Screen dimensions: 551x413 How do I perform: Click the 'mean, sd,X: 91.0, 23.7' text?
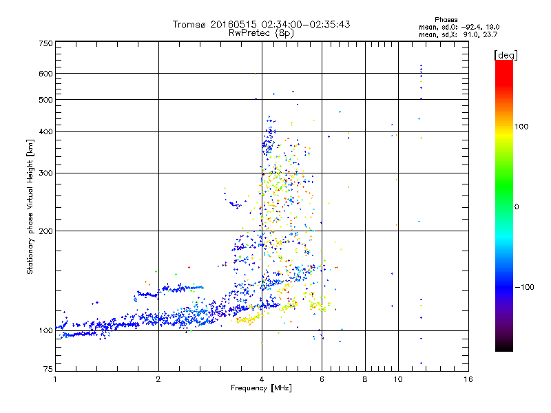pyautogui.click(x=458, y=34)
